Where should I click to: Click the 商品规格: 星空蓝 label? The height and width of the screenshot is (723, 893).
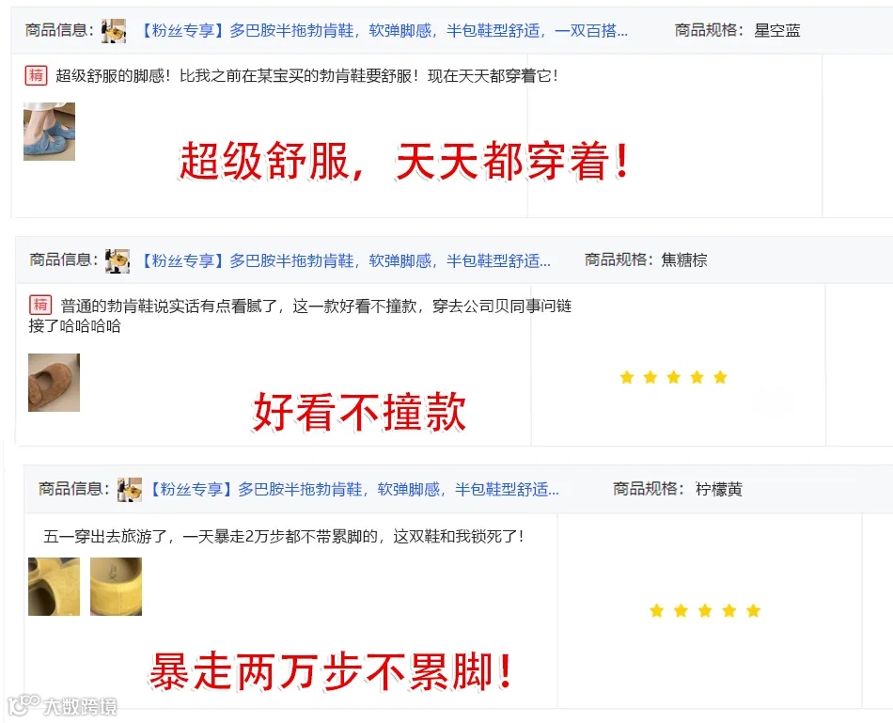[x=738, y=30]
